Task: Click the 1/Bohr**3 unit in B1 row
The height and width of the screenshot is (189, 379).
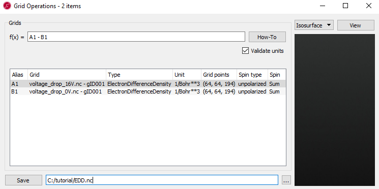Action: (x=187, y=91)
